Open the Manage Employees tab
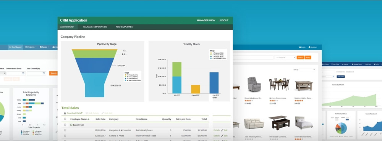The width and height of the screenshot is (382, 141). (x=95, y=27)
